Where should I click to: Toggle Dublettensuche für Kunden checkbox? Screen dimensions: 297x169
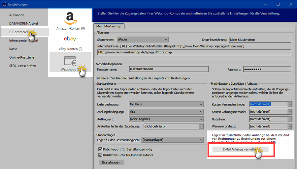click(100, 155)
